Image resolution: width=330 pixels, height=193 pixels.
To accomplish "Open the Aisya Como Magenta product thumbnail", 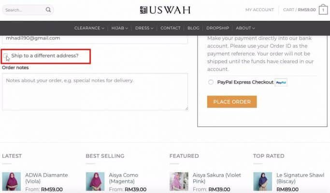I will coord(95,181).
